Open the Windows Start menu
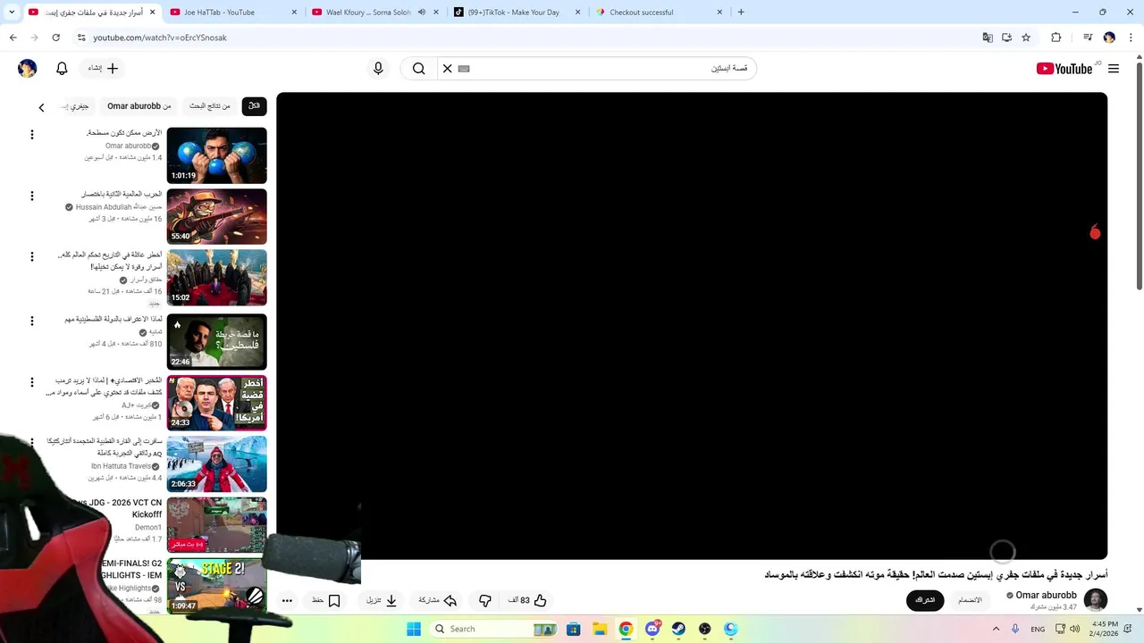 point(413,629)
